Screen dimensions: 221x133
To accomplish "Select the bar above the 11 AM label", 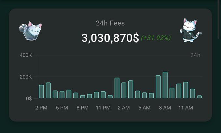I will click(x=186, y=90).
